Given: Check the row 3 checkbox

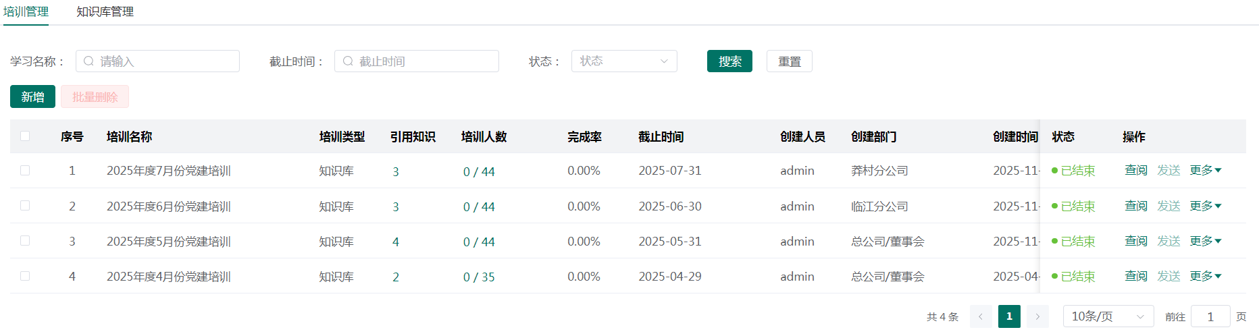Looking at the screenshot, I should (25, 241).
